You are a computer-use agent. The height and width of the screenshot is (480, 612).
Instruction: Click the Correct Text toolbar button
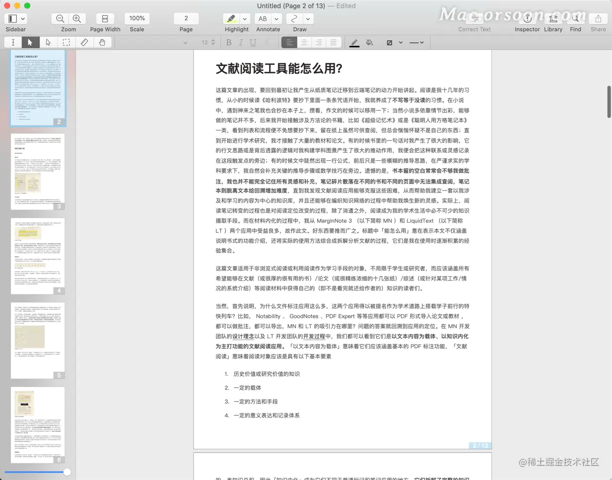point(474,19)
